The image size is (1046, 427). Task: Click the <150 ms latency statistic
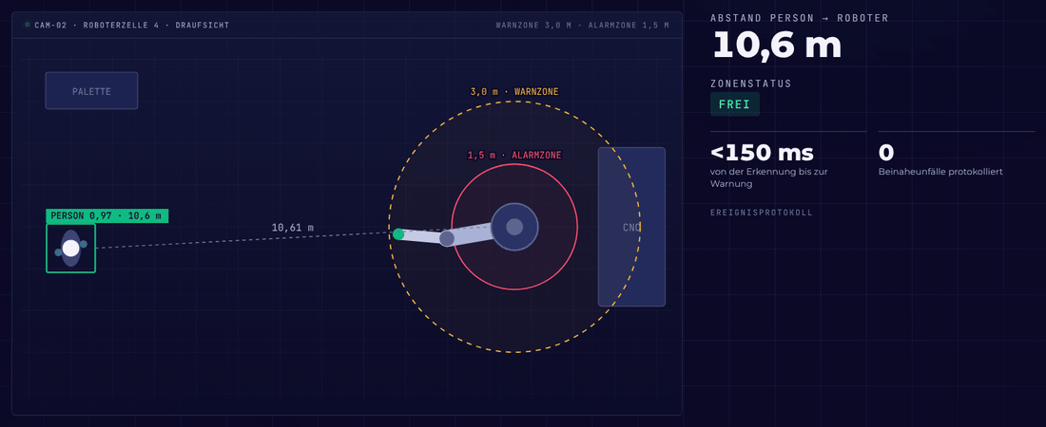762,153
